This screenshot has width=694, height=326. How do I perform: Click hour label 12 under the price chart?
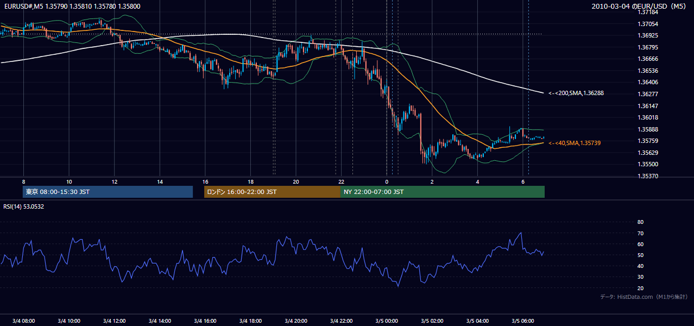pos(114,181)
